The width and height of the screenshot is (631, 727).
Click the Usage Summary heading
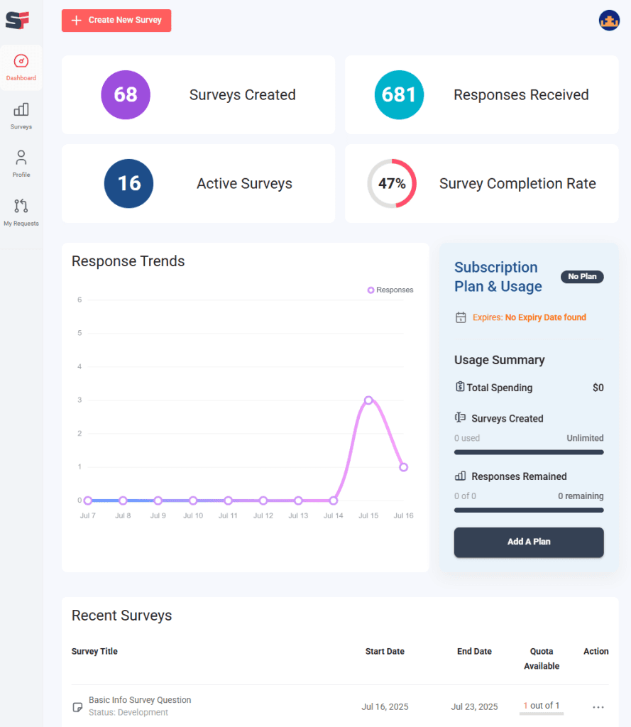(499, 360)
